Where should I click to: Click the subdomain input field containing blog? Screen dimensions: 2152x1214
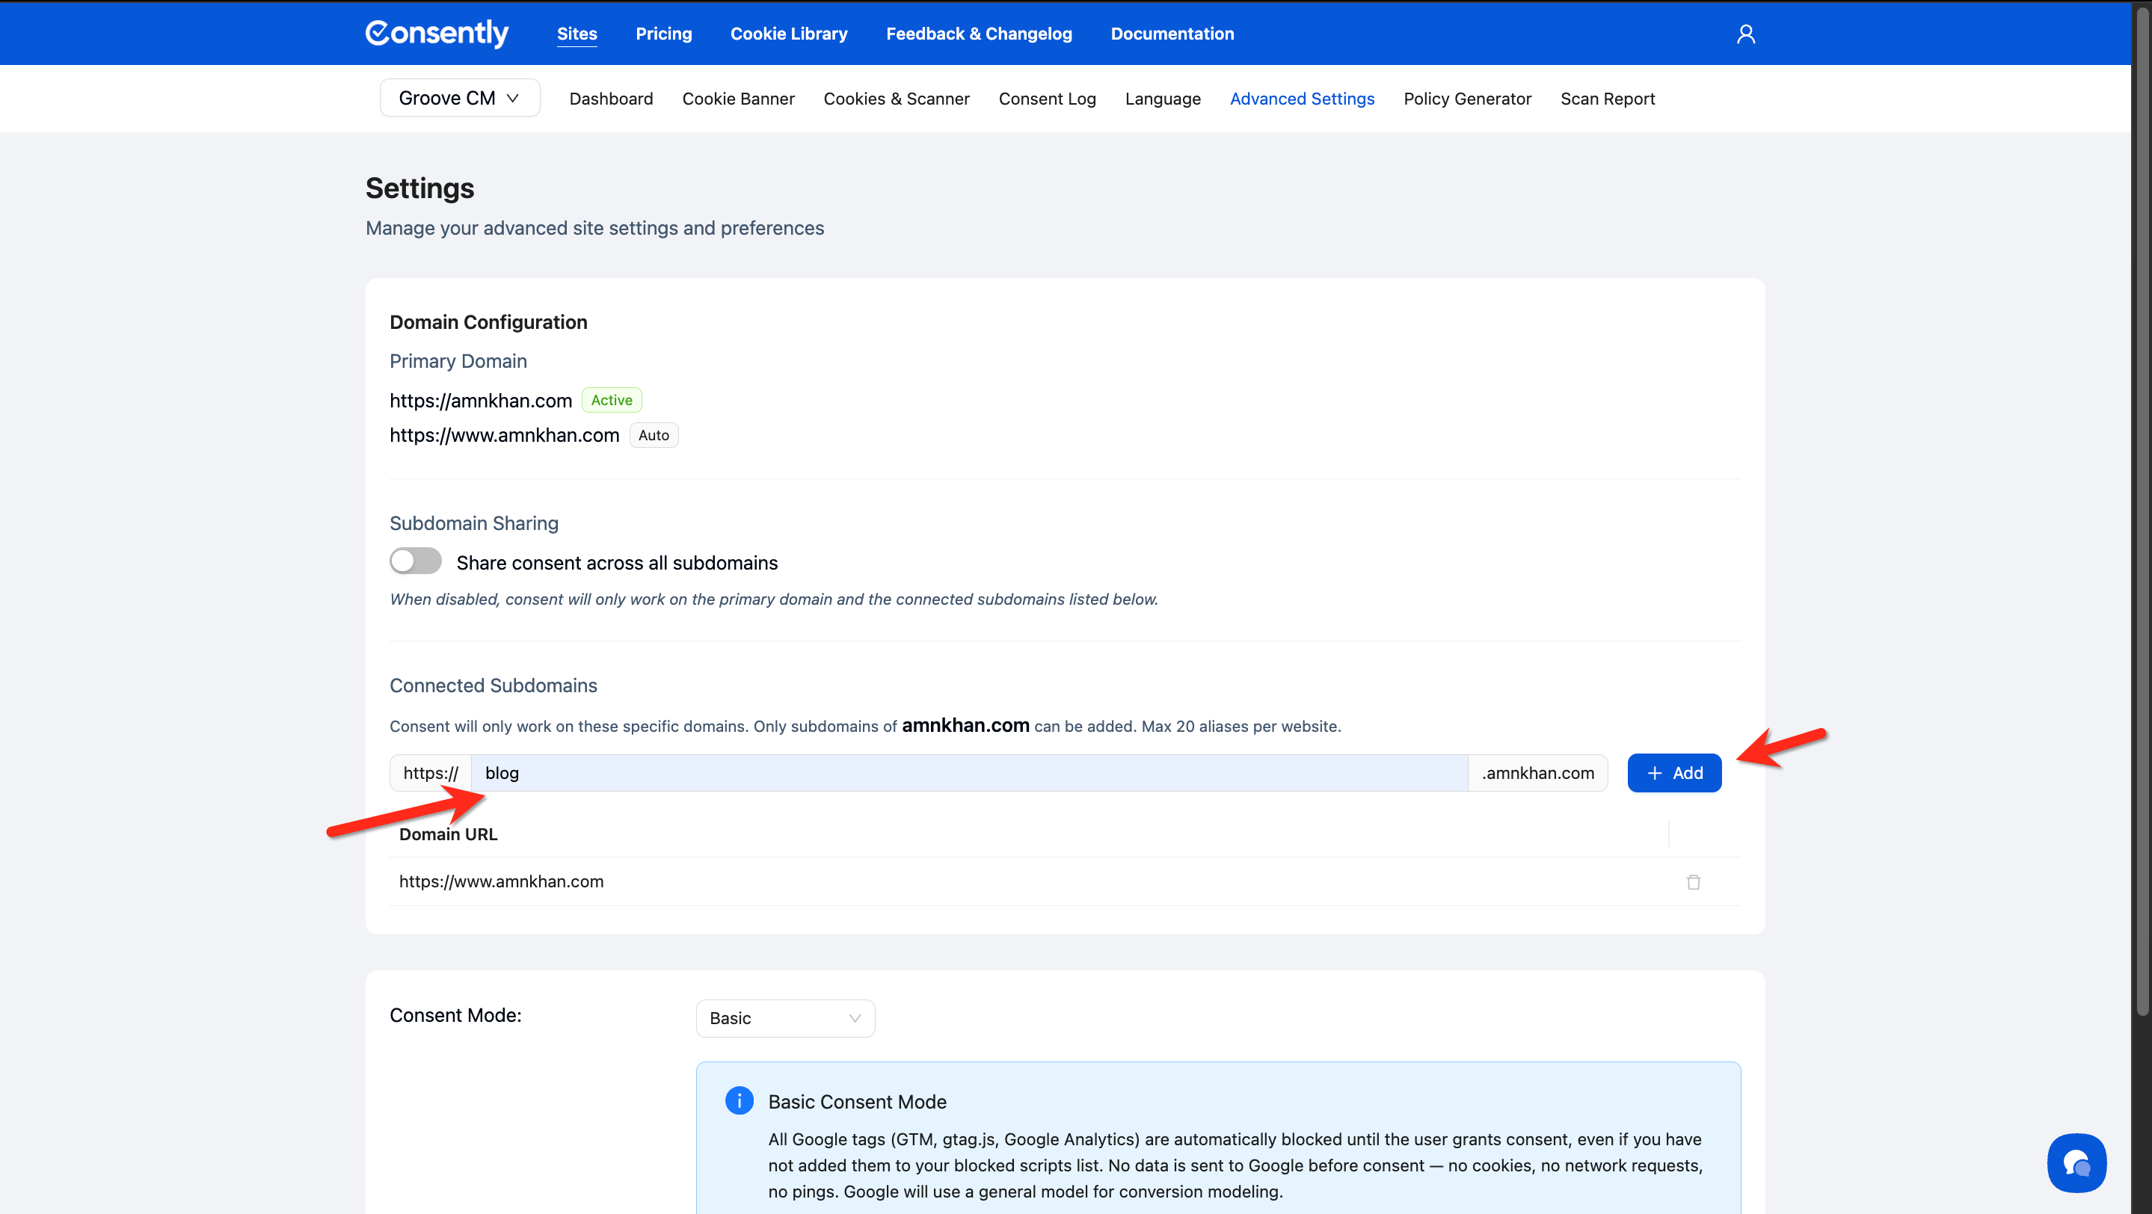(x=969, y=772)
